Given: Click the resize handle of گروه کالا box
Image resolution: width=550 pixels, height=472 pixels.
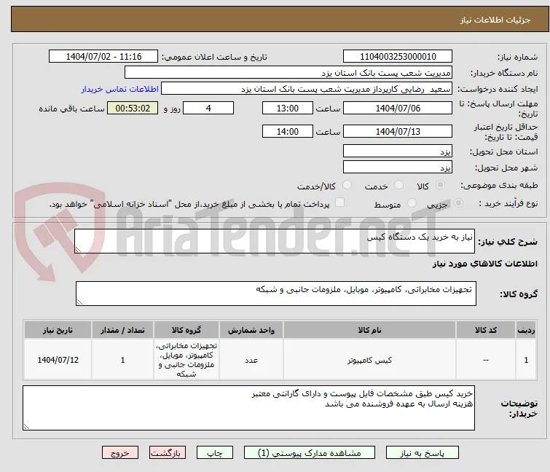Looking at the screenshot, I should click(x=79, y=302).
